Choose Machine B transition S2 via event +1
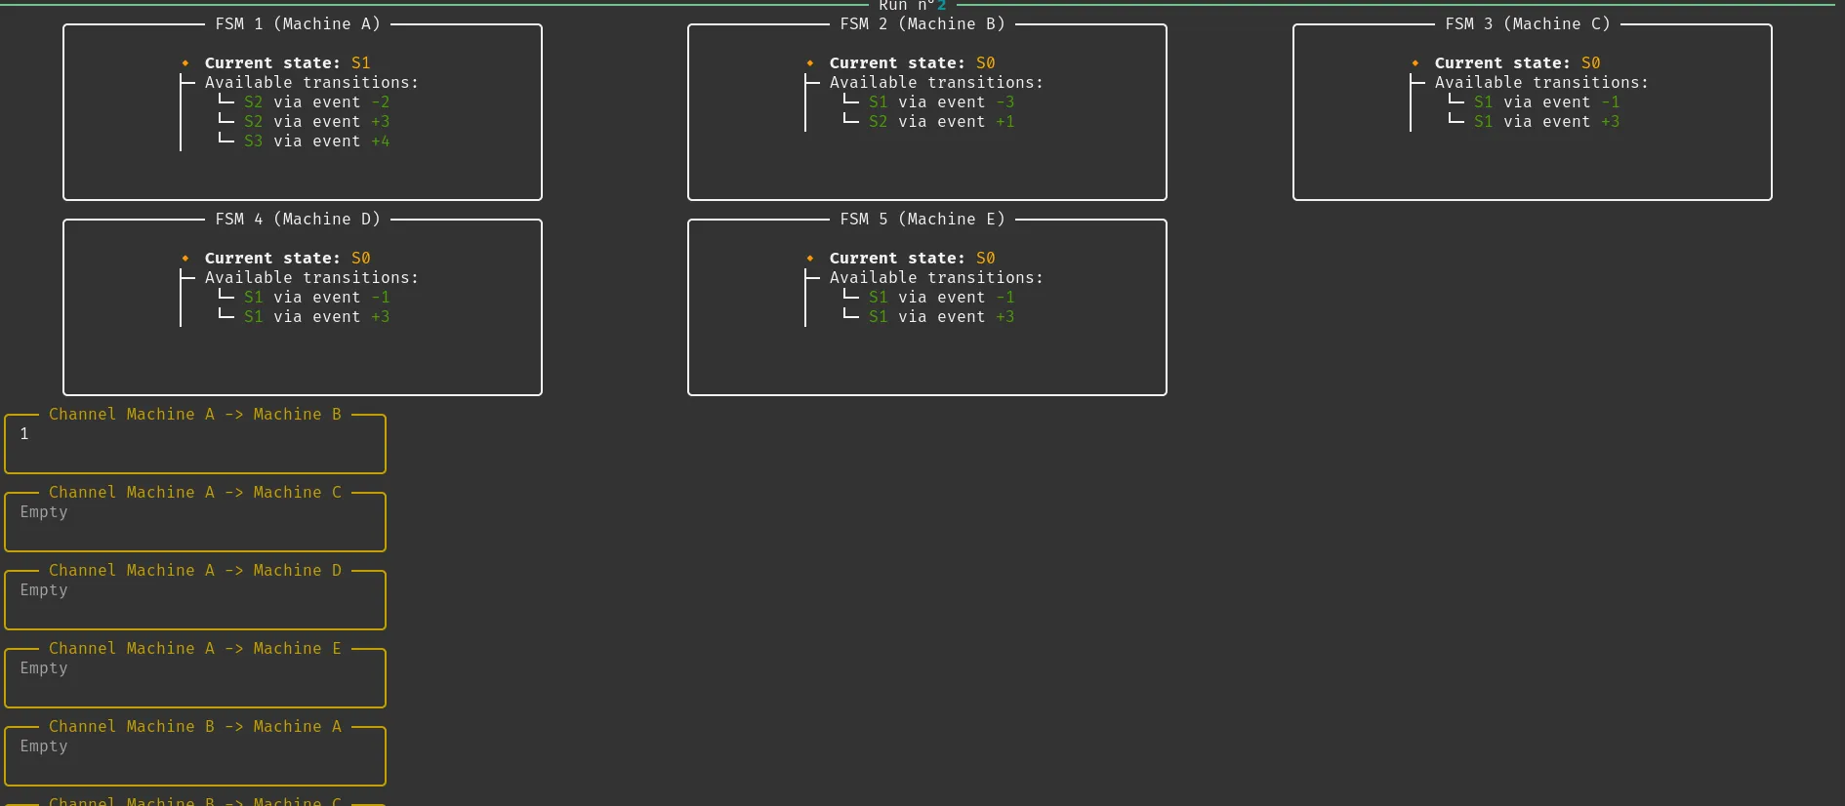This screenshot has width=1845, height=806. tap(941, 122)
